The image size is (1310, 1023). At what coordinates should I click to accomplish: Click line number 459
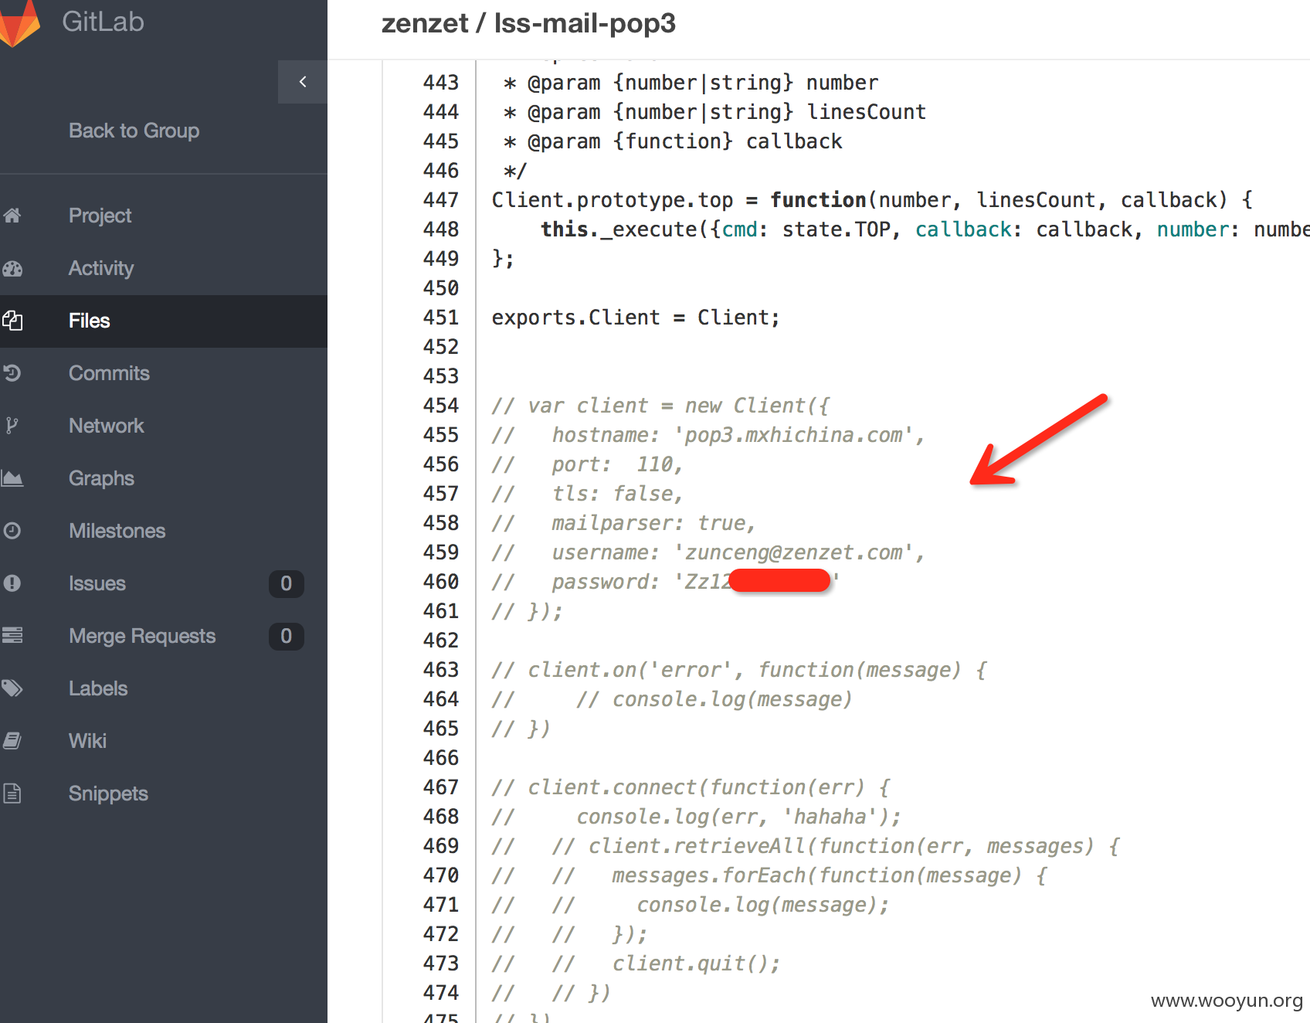[x=441, y=552]
